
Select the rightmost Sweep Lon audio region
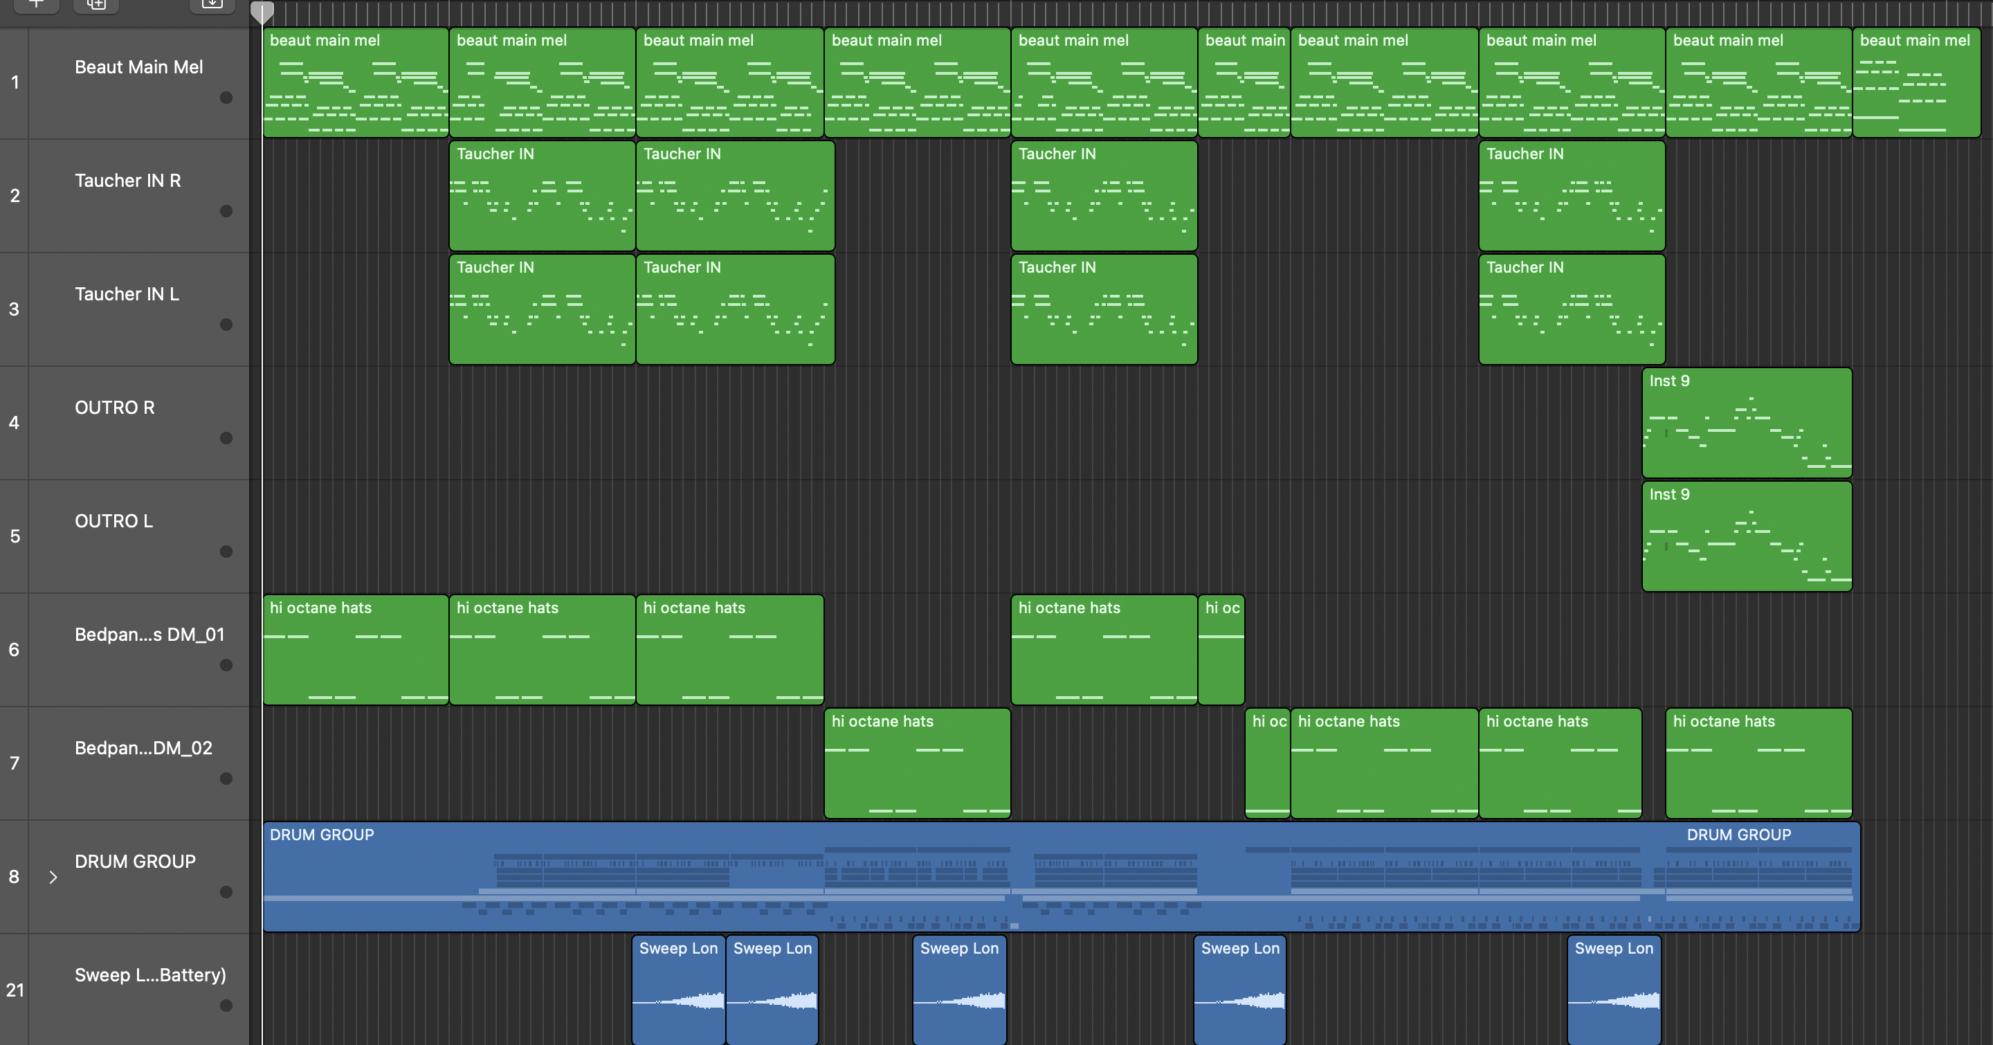1614,990
